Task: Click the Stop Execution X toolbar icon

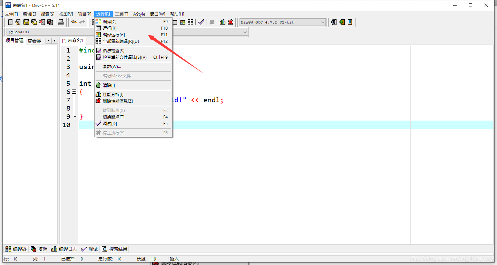Action: 212,22
